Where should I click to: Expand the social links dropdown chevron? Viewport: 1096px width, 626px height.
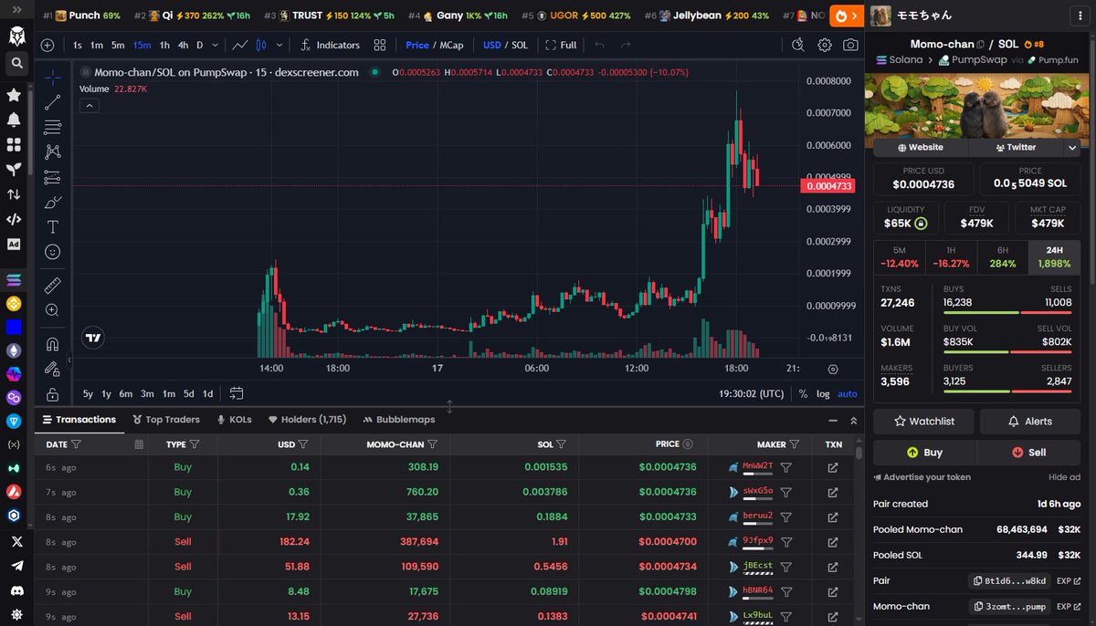point(1072,147)
